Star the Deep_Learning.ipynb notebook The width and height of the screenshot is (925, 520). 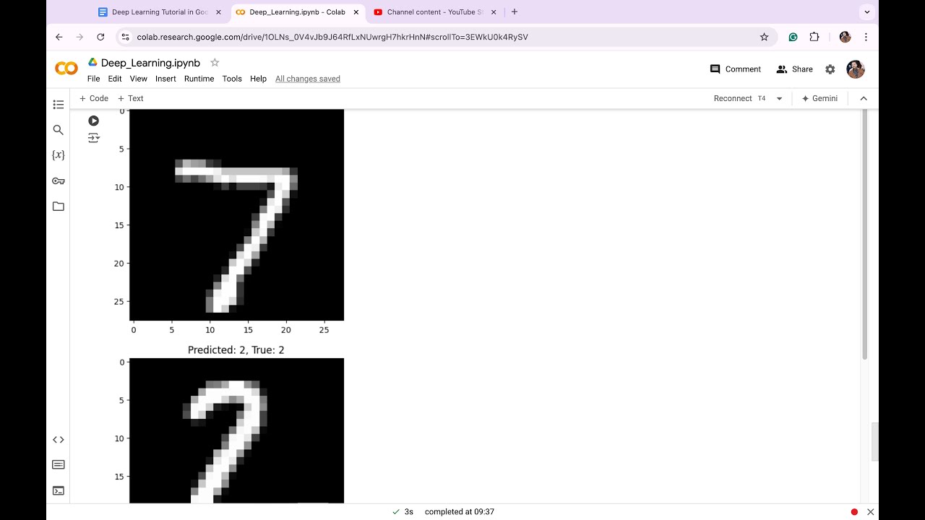[215, 63]
